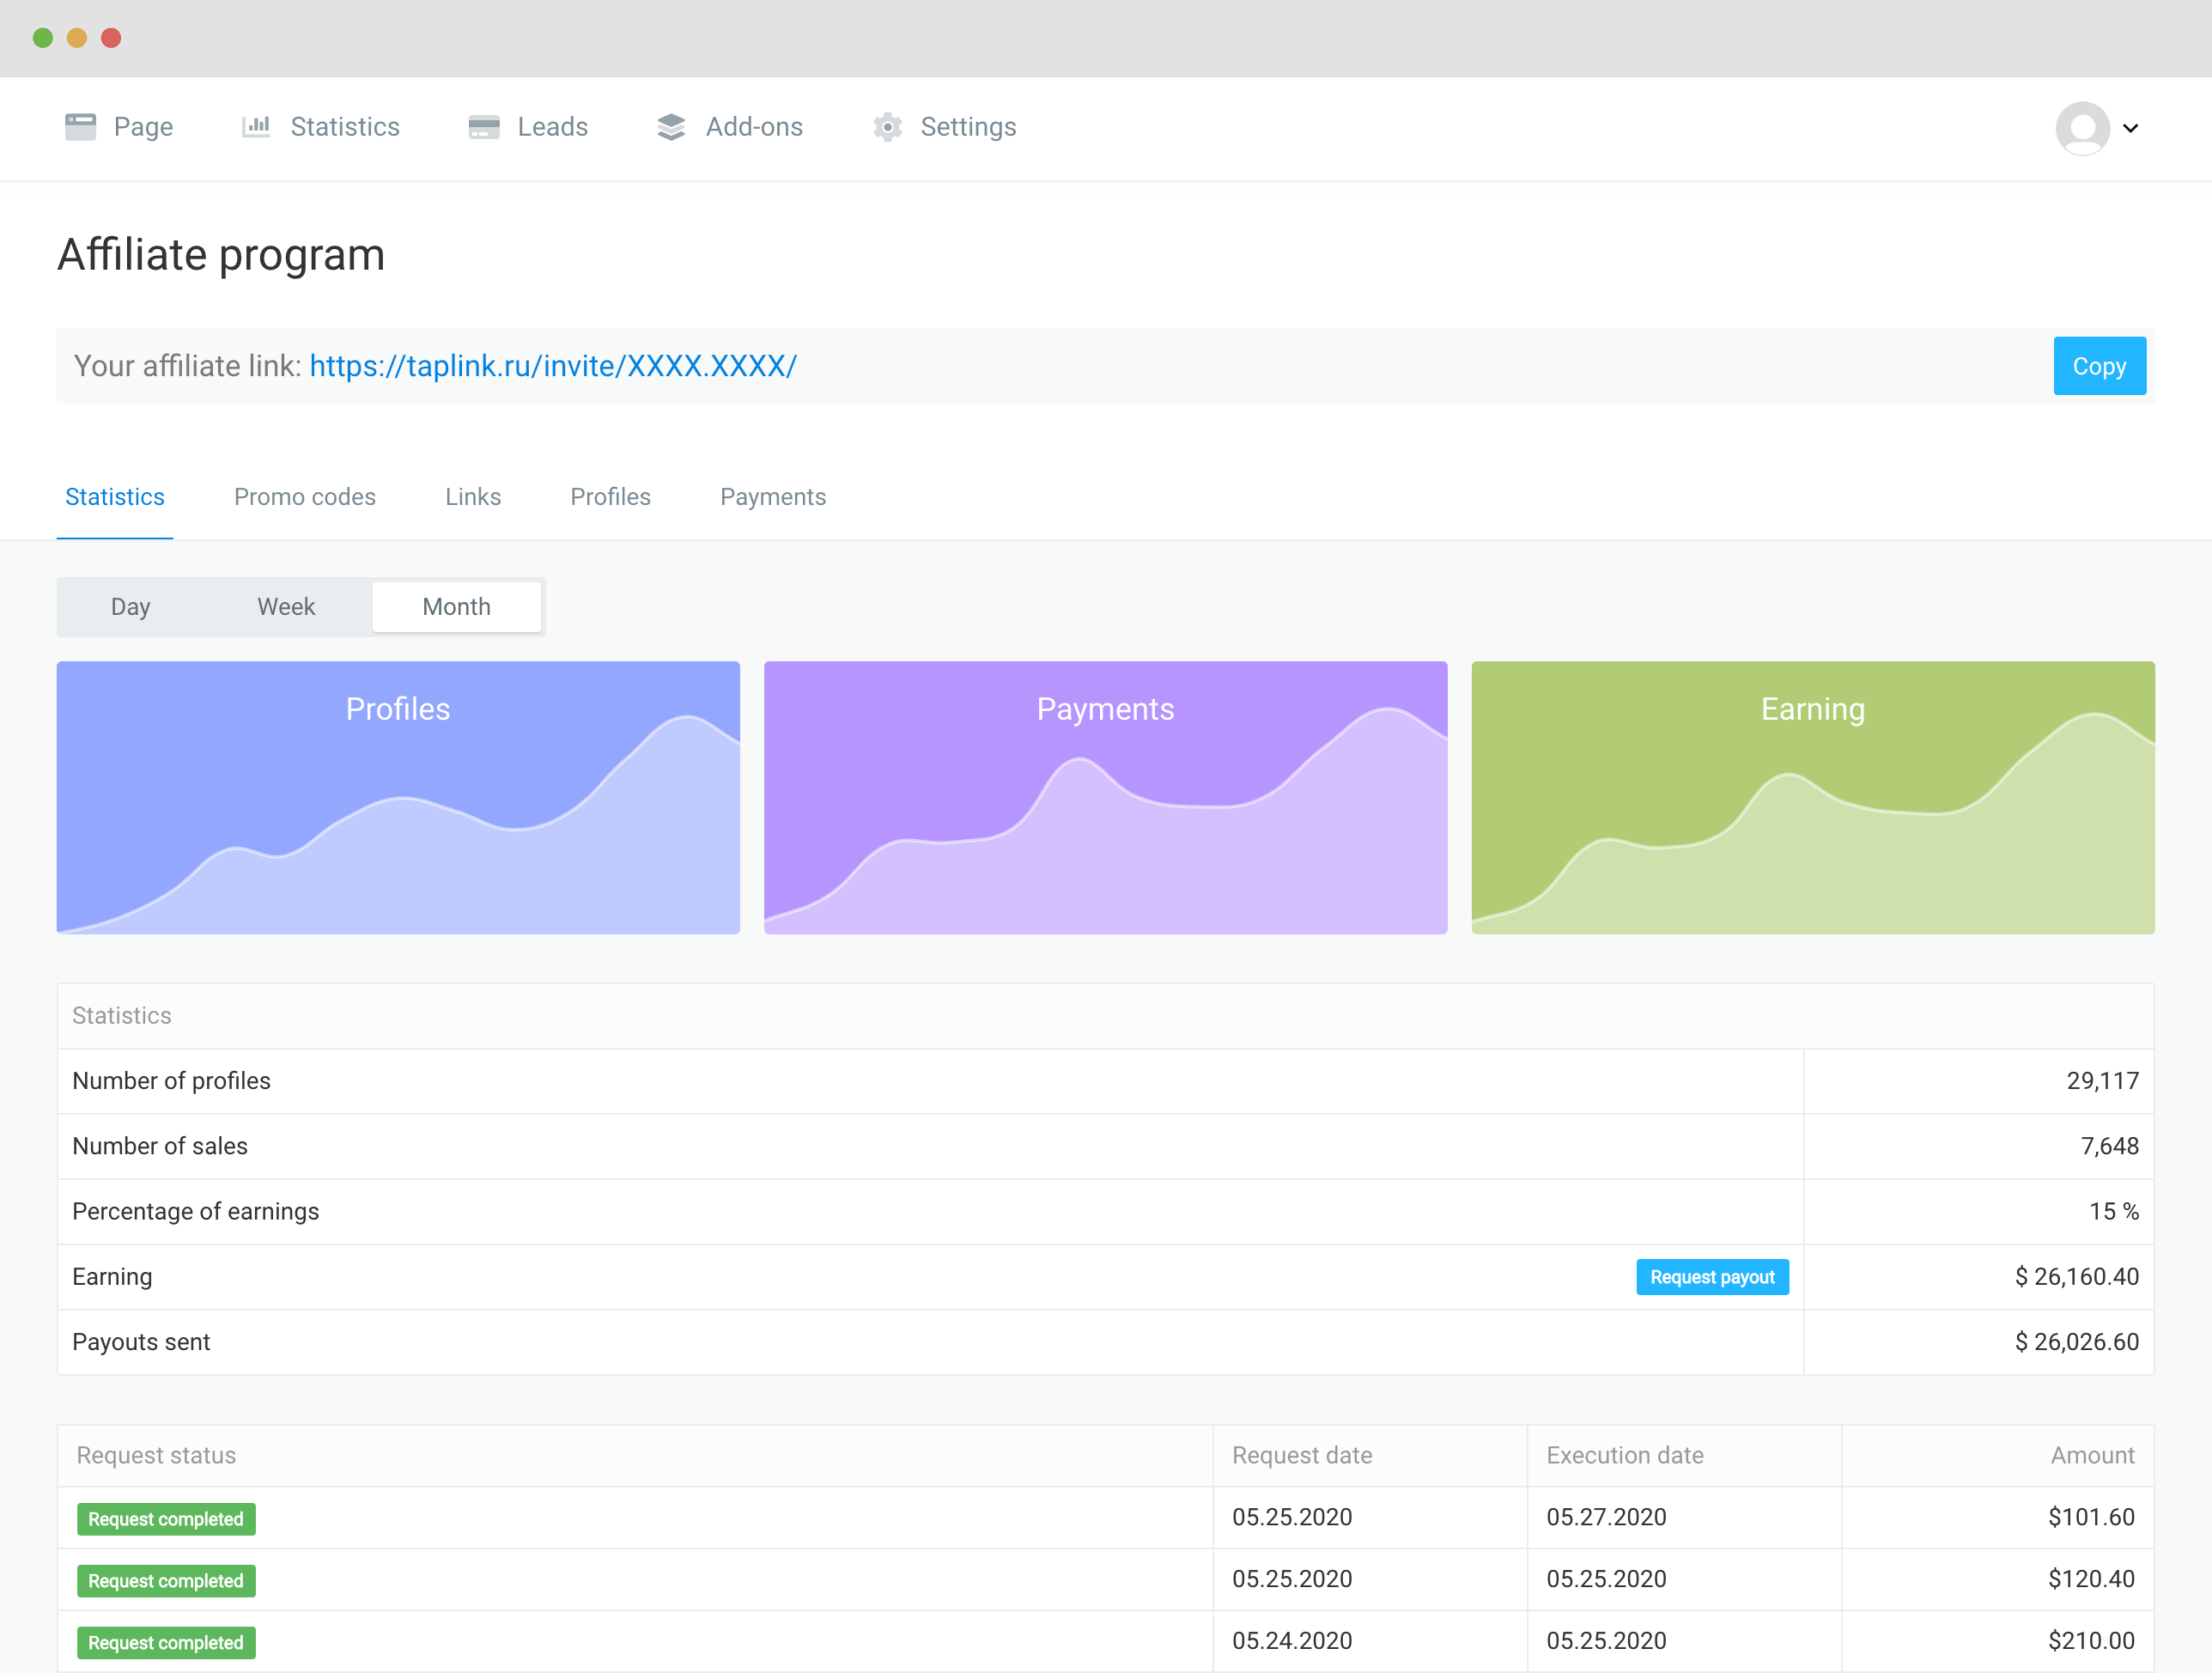Click the Page browser-window icon

[x=80, y=127]
